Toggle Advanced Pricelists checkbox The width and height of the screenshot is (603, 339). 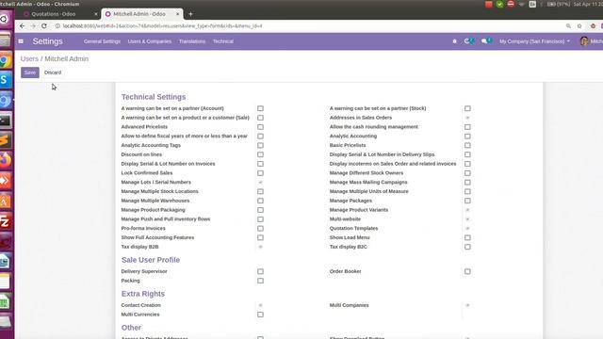click(260, 127)
